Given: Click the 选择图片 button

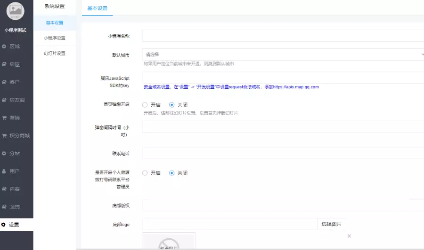Looking at the screenshot, I should pyautogui.click(x=332, y=224).
